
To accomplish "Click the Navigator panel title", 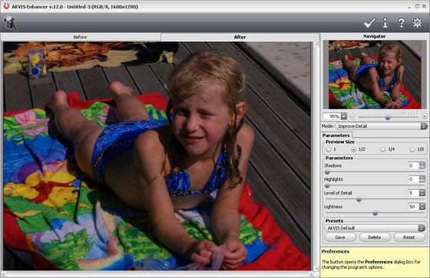I will (375, 36).
